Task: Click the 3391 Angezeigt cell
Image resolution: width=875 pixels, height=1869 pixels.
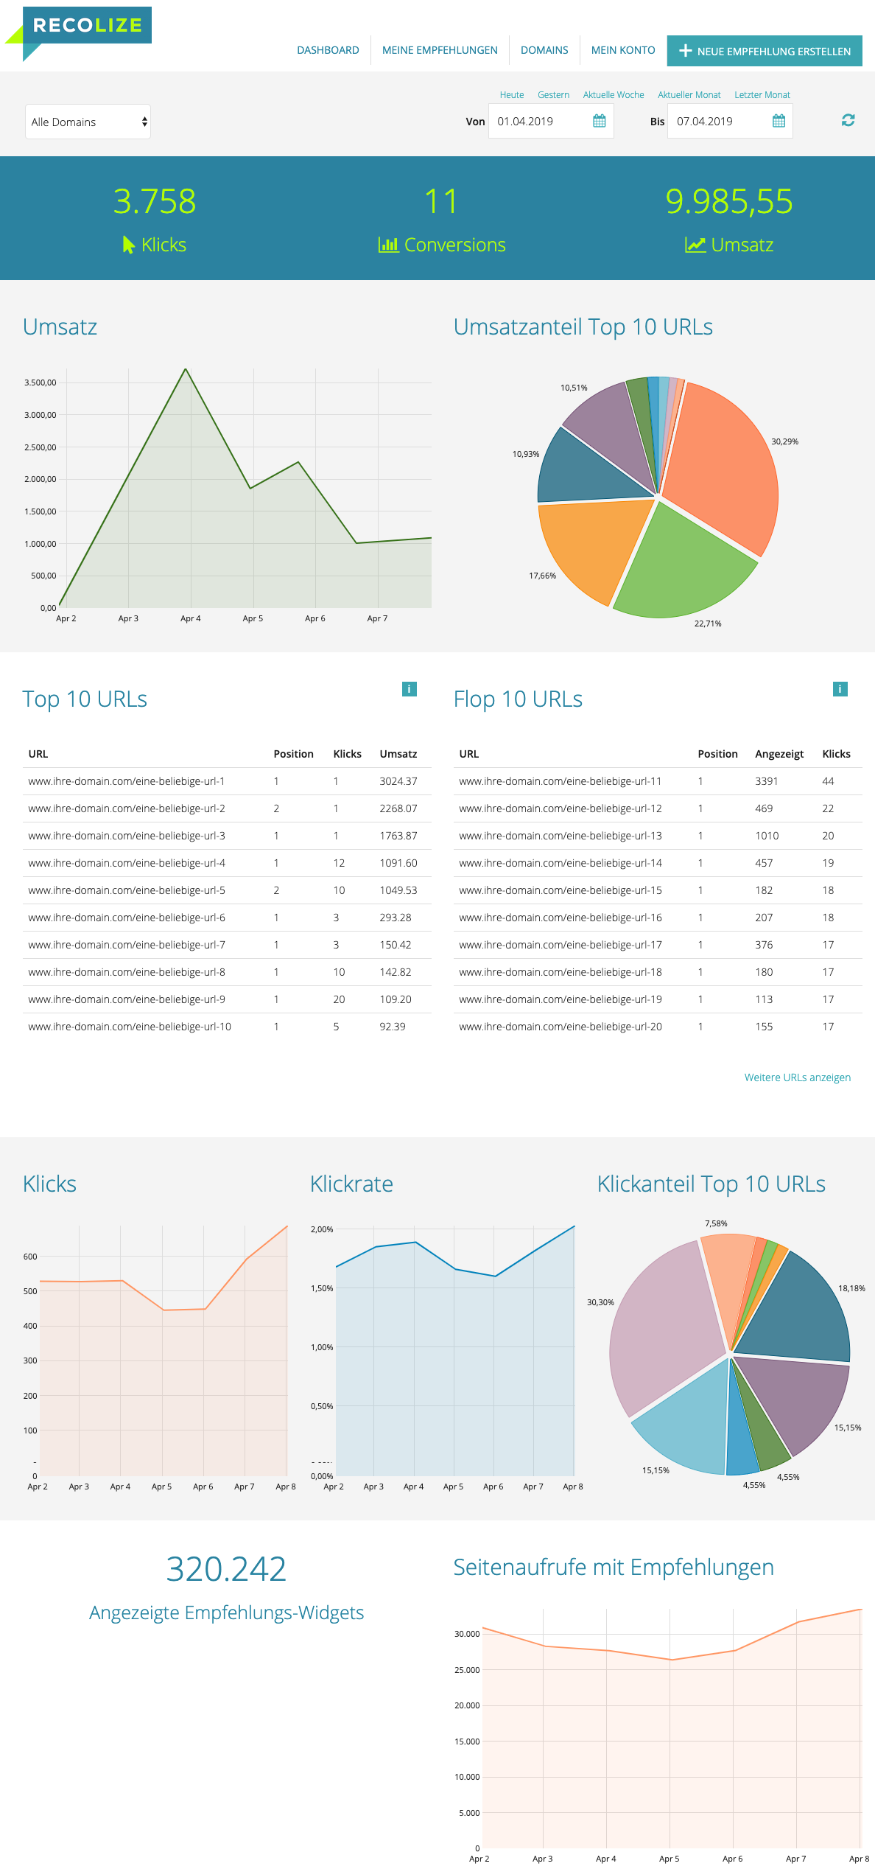Action: [767, 781]
